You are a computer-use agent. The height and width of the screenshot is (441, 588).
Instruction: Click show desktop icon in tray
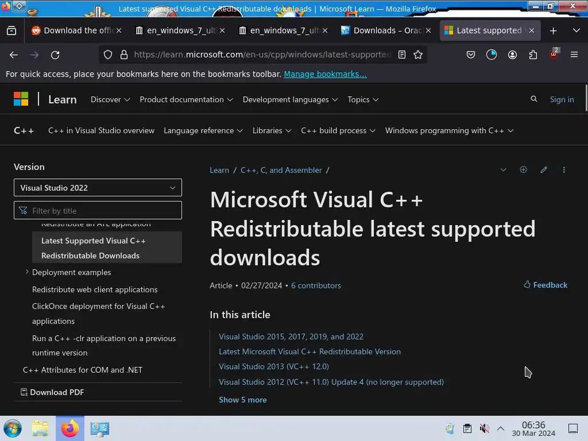pos(573,428)
